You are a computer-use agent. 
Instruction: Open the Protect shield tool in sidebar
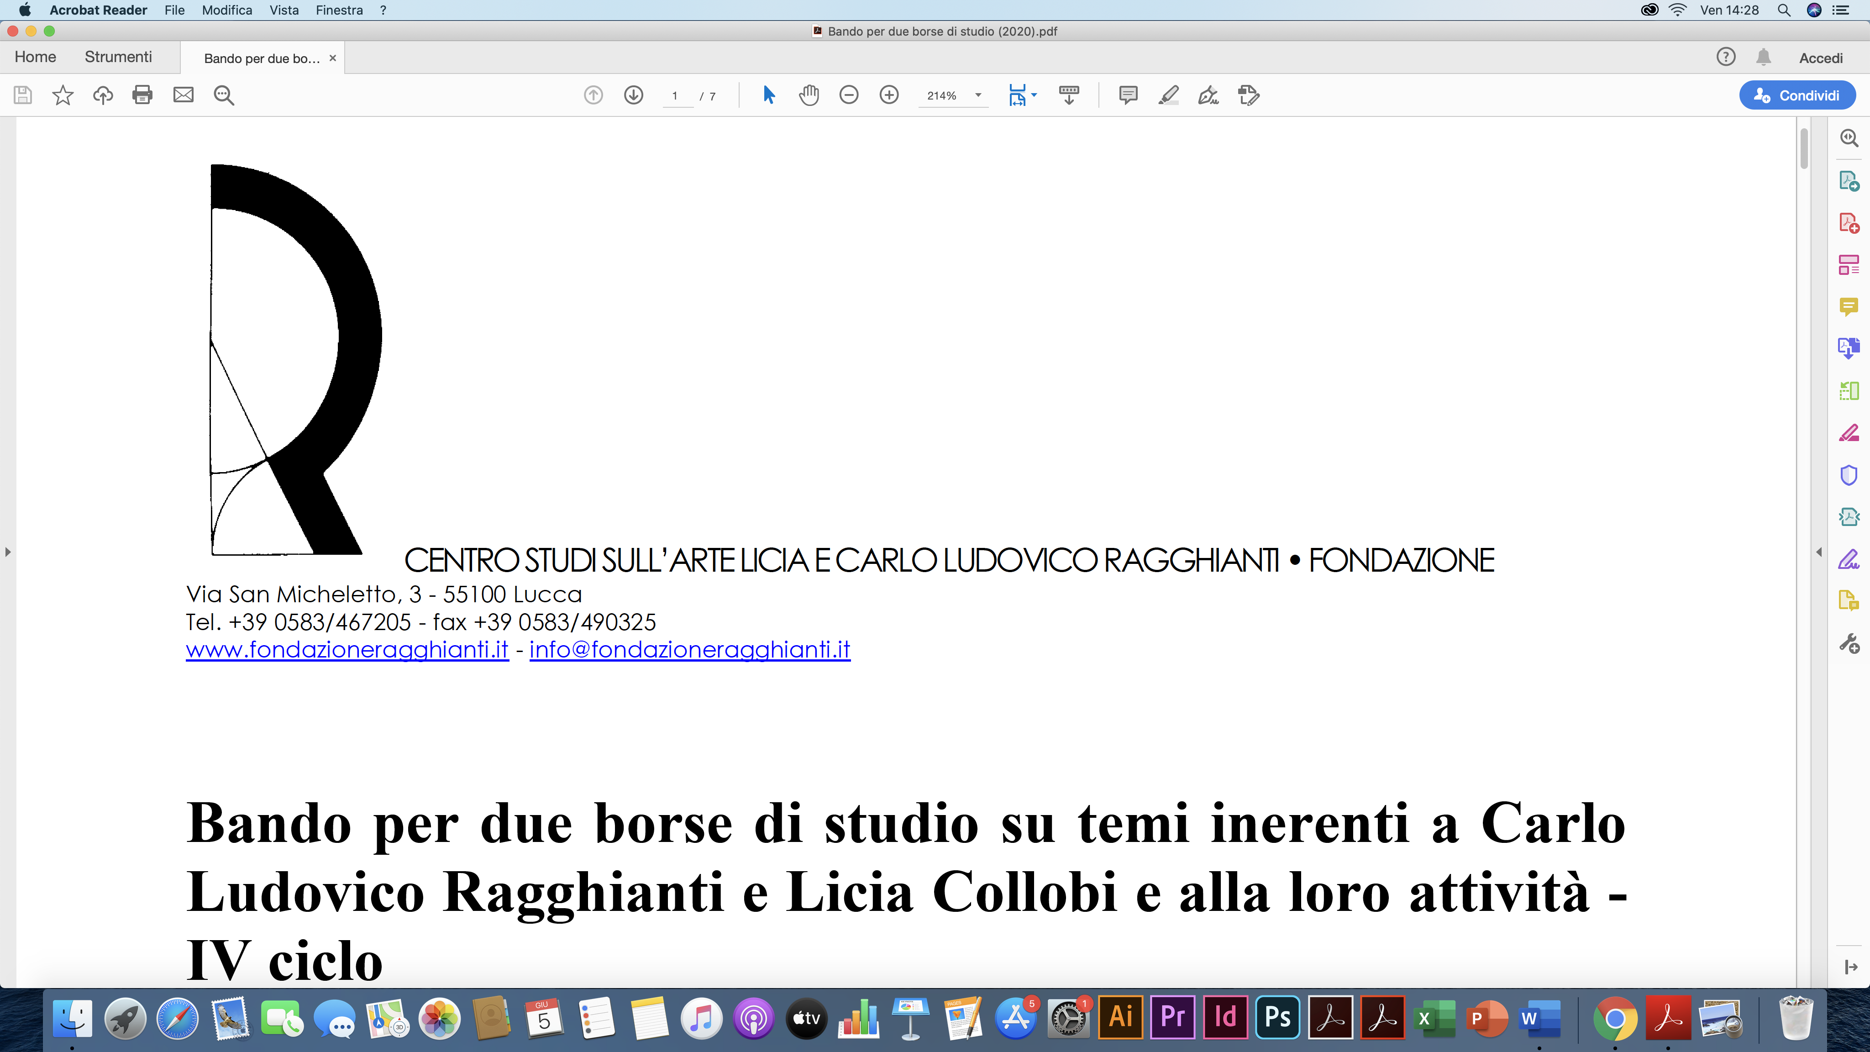[1849, 475]
